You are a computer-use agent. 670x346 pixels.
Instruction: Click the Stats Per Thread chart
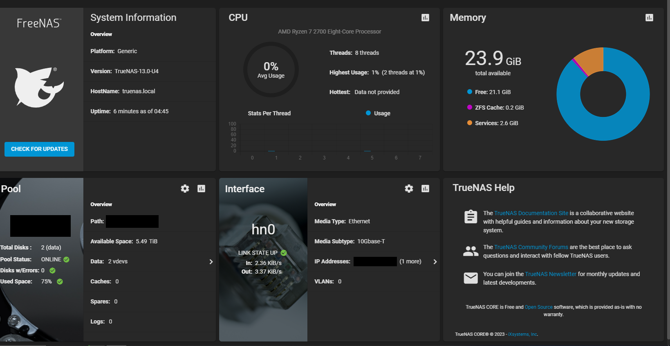pos(330,140)
